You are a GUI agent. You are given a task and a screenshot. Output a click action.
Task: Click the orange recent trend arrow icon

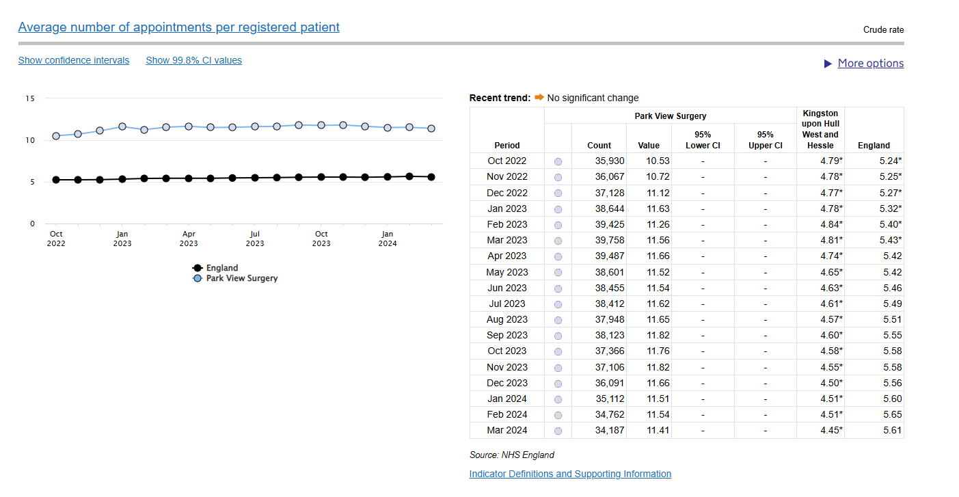tap(539, 98)
